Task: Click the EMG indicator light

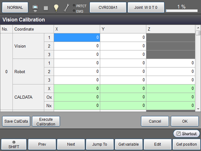Action: tap(74, 11)
